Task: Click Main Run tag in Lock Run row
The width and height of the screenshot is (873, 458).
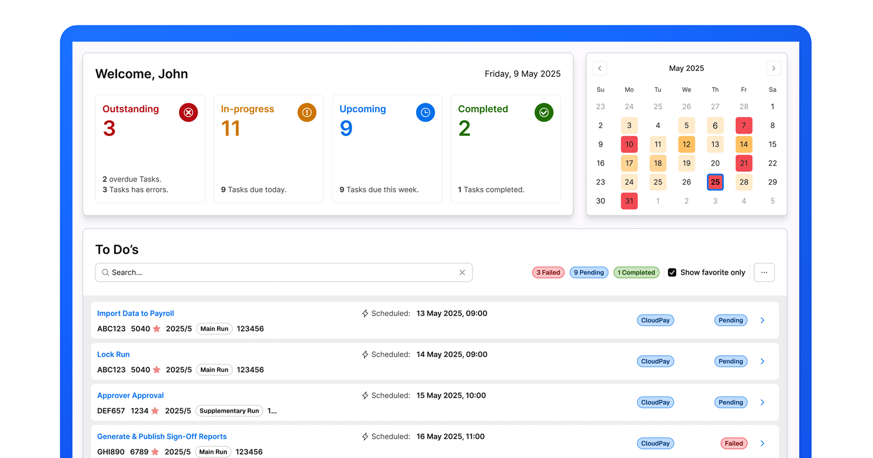Action: [x=214, y=369]
